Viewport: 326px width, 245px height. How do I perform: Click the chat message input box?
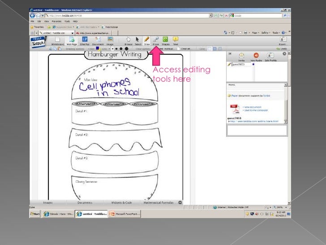tap(257, 130)
